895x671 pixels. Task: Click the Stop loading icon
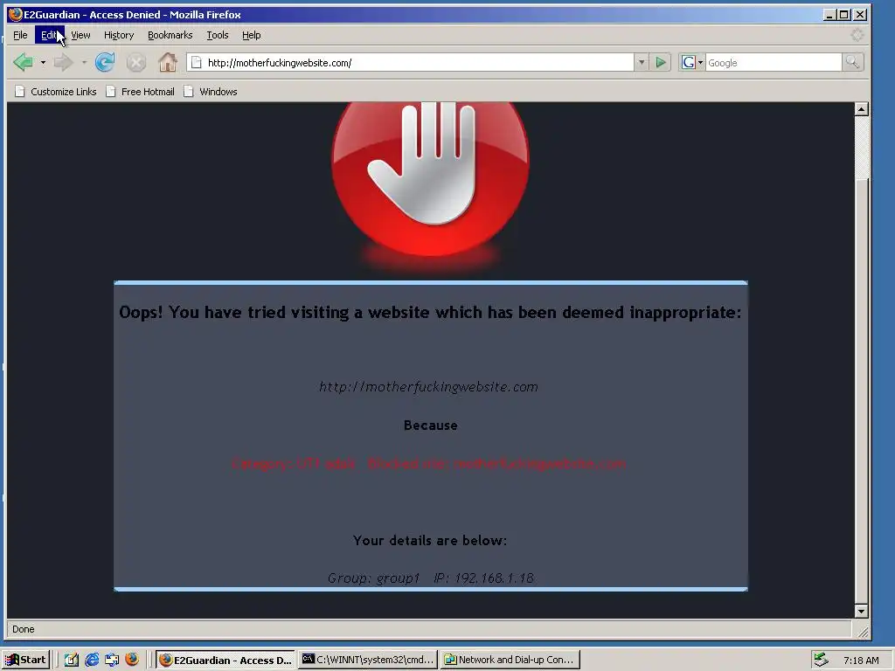[135, 63]
